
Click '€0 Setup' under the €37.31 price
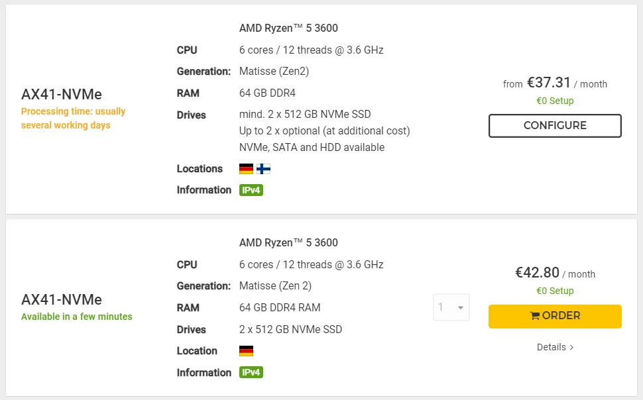click(x=555, y=101)
